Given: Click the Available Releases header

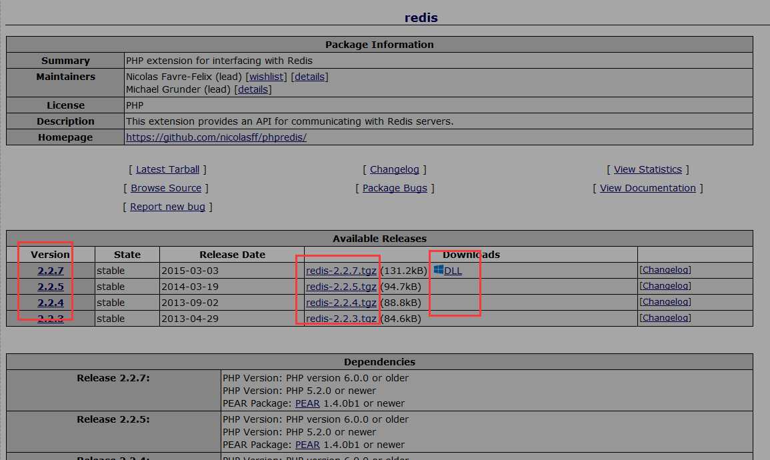Looking at the screenshot, I should (379, 239).
